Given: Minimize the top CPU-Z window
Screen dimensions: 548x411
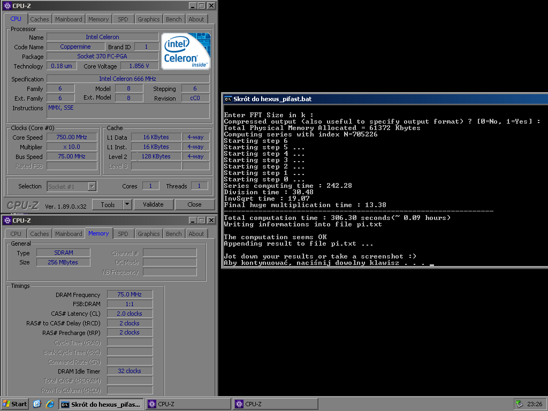Looking at the screenshot, I should point(193,6).
